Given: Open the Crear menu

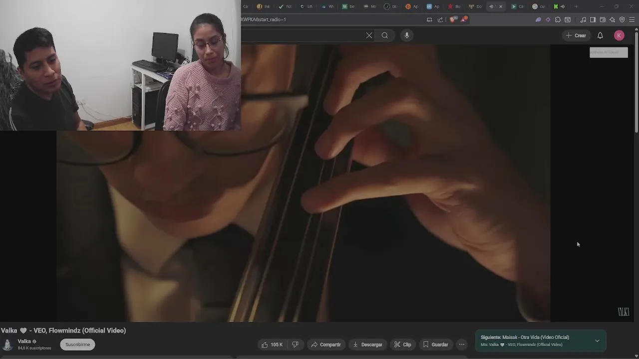Looking at the screenshot, I should [x=576, y=35].
